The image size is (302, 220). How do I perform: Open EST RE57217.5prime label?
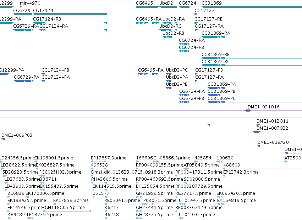193,193
